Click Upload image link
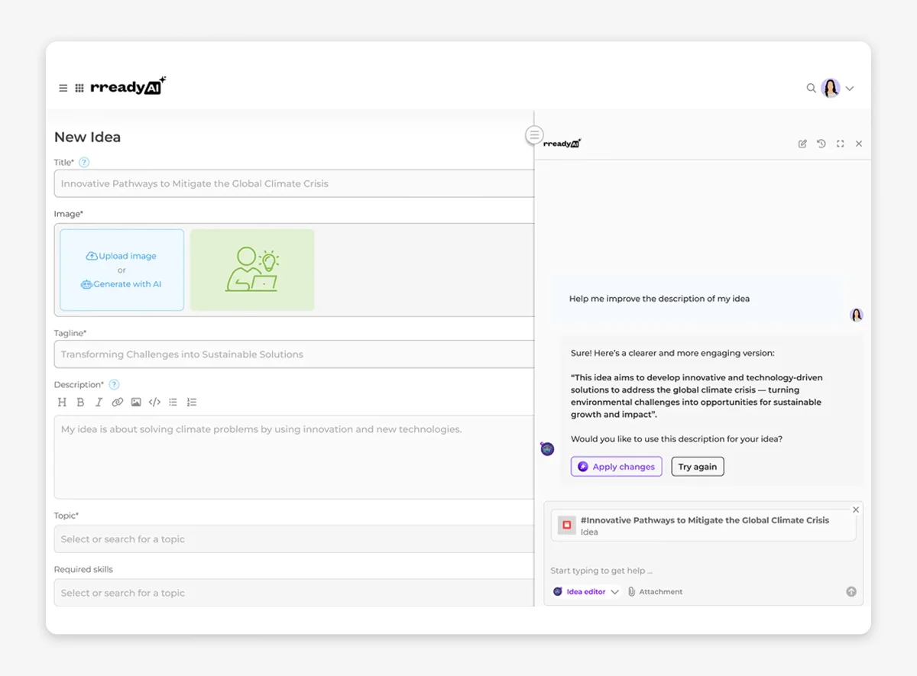 pyautogui.click(x=122, y=256)
